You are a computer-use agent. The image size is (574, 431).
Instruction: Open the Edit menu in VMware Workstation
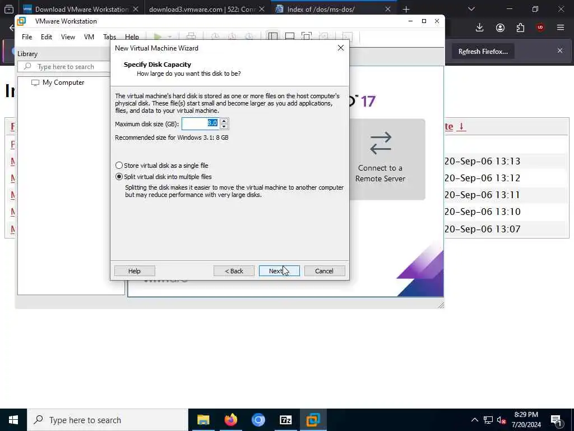46,36
